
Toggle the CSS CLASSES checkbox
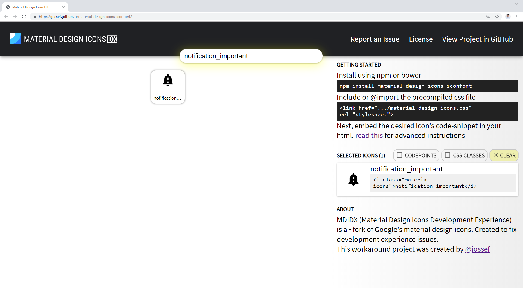point(448,155)
